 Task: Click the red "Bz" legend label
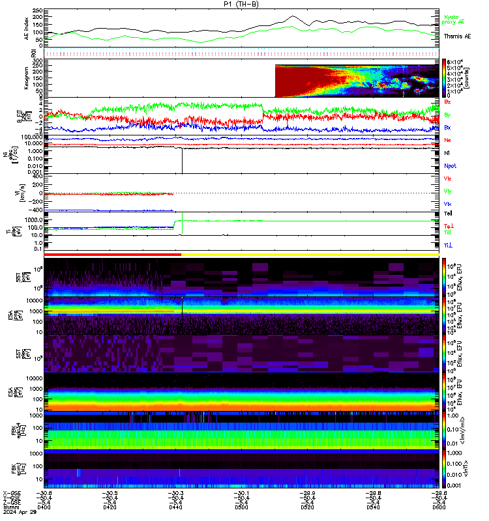coord(447,102)
